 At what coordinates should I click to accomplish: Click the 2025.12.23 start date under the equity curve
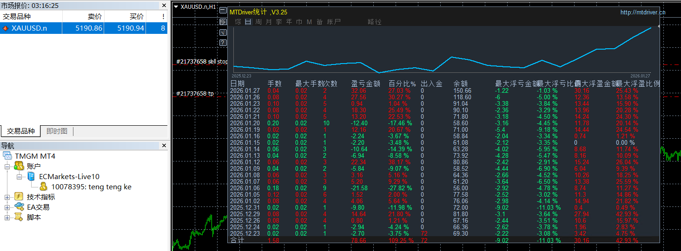(241, 75)
